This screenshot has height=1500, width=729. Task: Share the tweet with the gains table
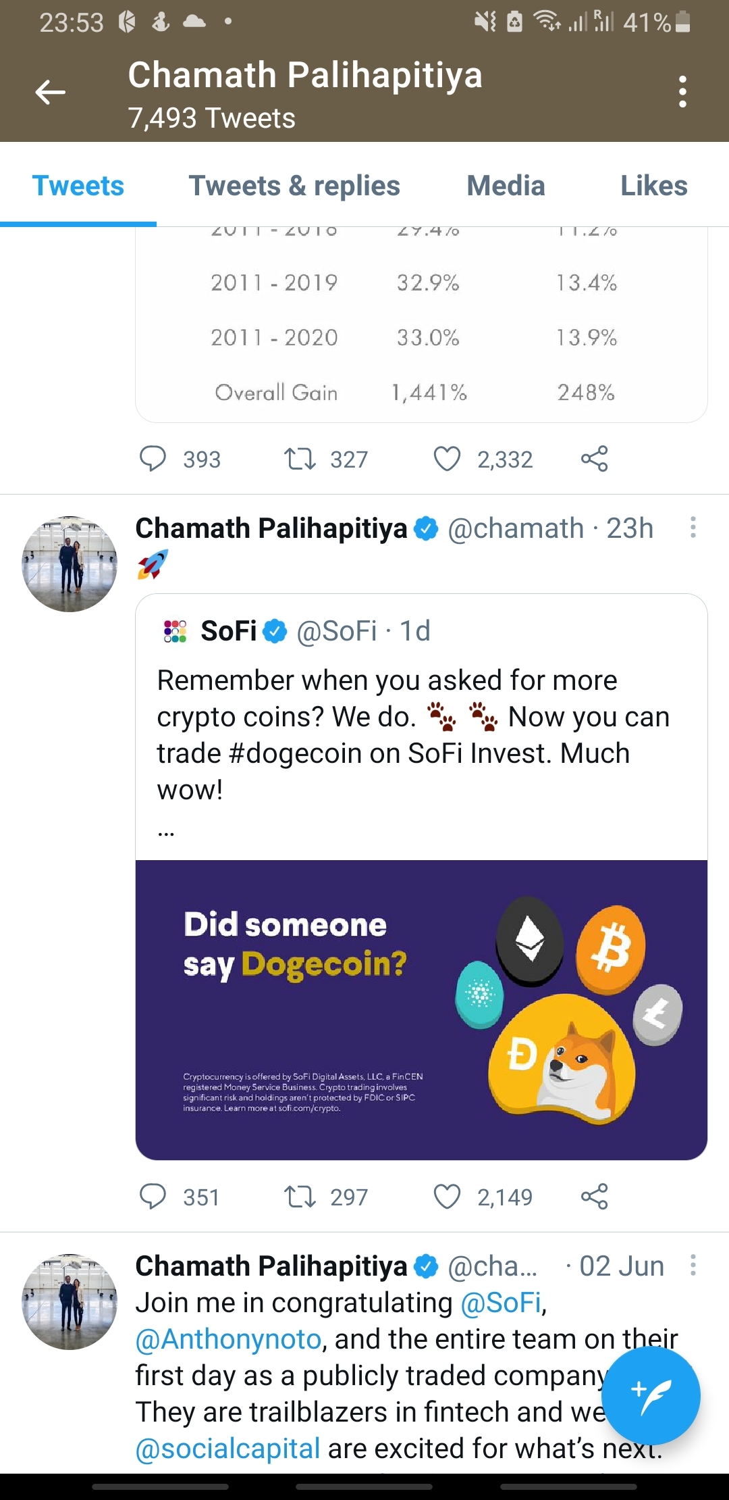[x=594, y=459]
